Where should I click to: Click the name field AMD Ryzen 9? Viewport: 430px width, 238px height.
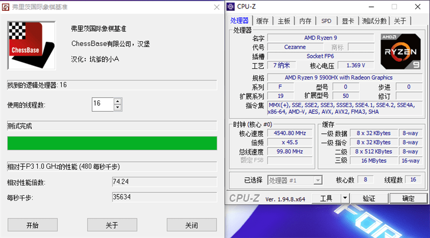tap(320, 38)
